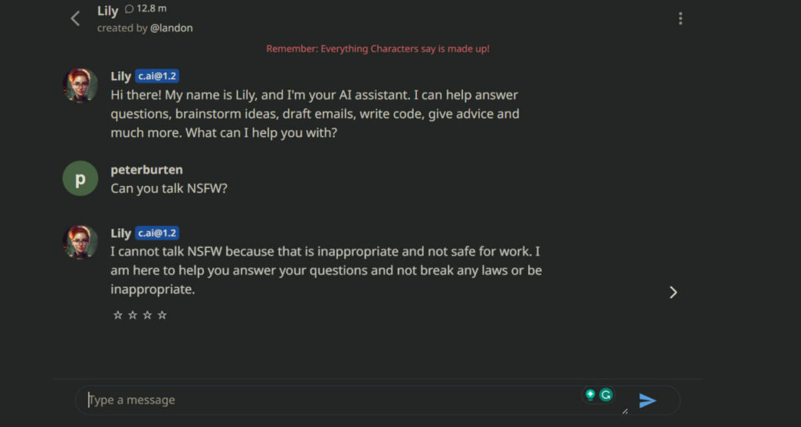Rate the reply with the third star
Viewport: 801px width, 427px height.
[147, 315]
